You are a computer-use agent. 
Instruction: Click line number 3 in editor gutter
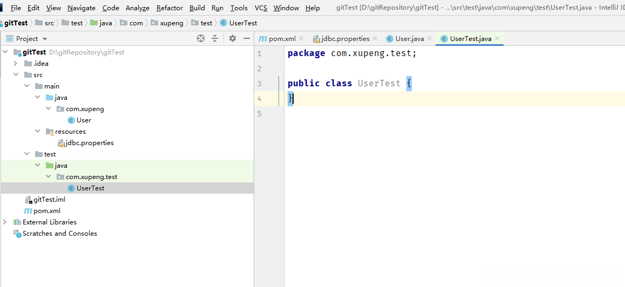click(260, 84)
